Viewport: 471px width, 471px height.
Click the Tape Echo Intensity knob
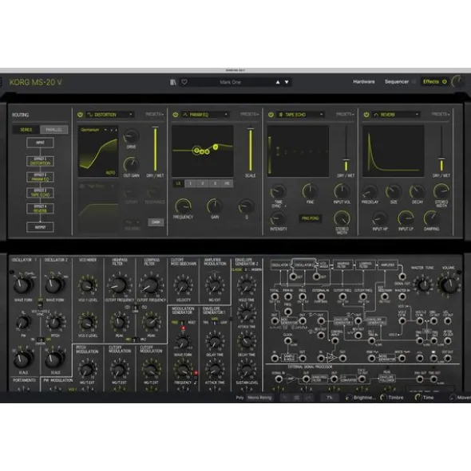click(x=278, y=218)
